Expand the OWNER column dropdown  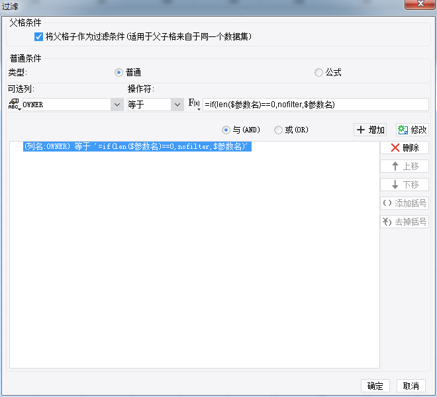coord(117,105)
